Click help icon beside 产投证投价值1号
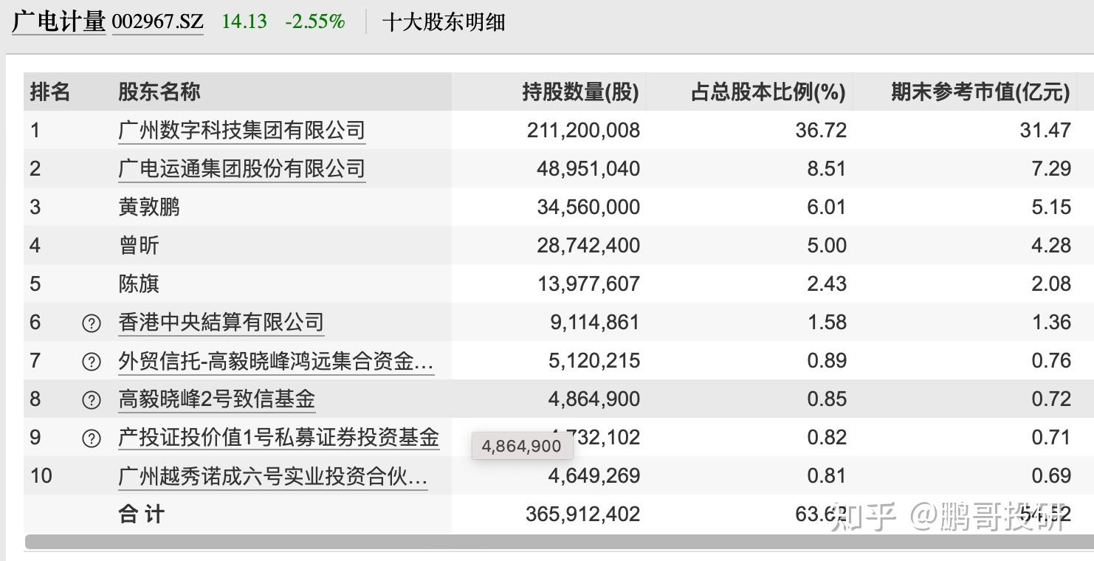The width and height of the screenshot is (1094, 561). coord(91,438)
